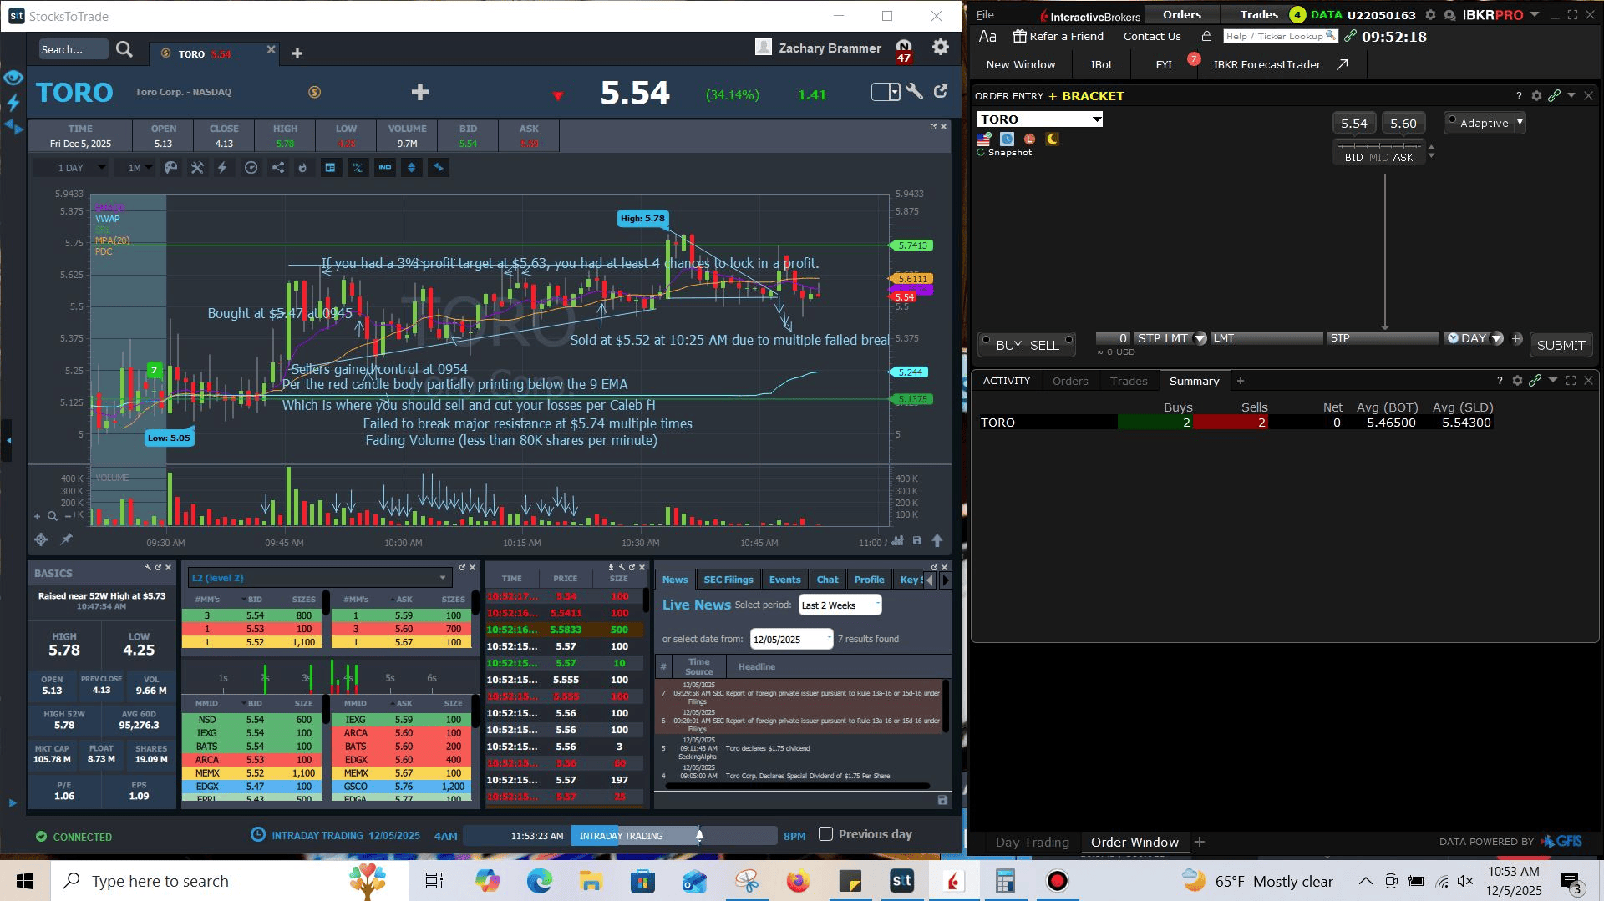The image size is (1604, 901).
Task: Click the chart crosshair icon below volume
Action: (x=40, y=539)
